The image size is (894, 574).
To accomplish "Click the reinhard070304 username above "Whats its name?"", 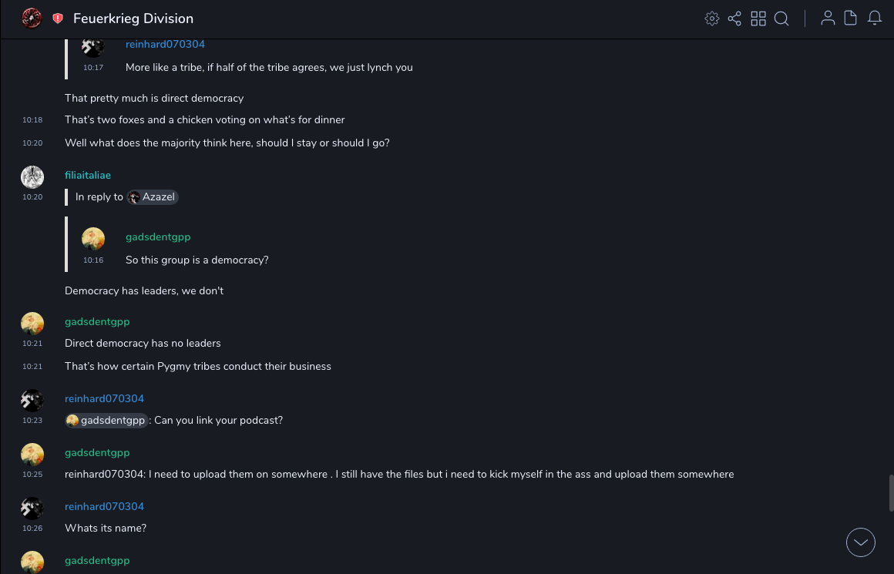I will coord(104,507).
